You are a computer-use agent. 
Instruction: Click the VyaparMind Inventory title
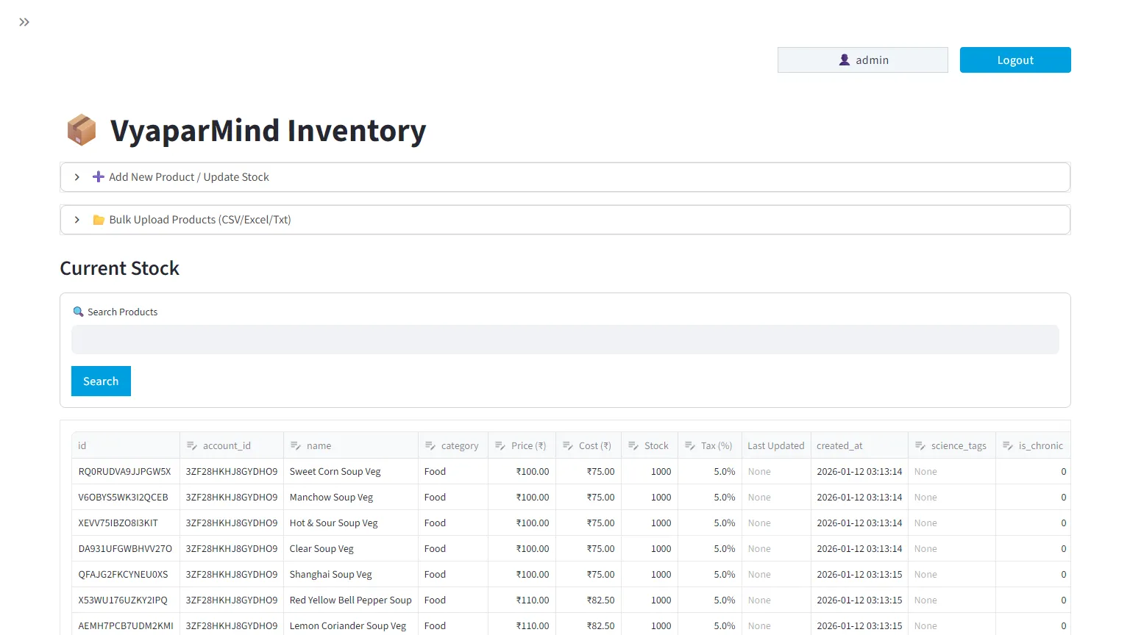coord(268,131)
